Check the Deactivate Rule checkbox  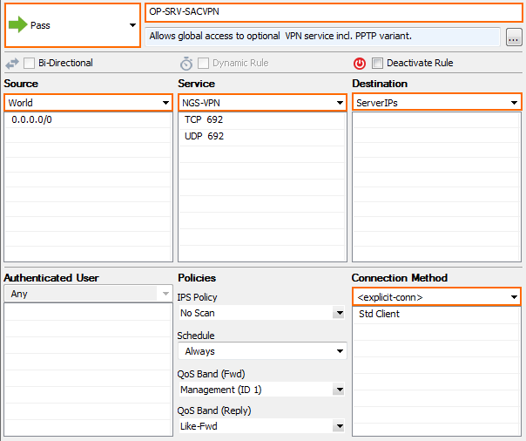pyautogui.click(x=377, y=63)
